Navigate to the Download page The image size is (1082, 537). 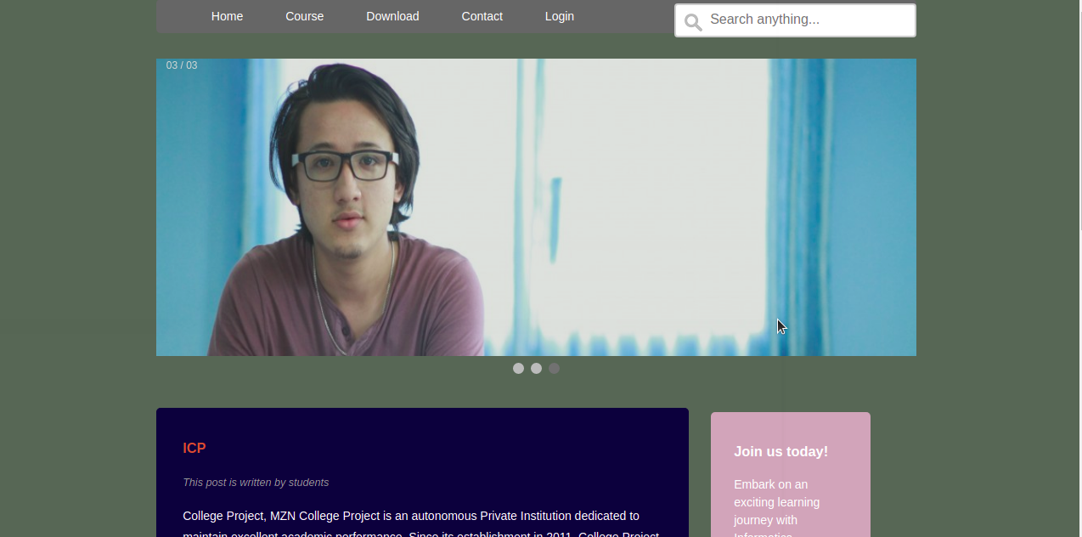pos(392,16)
